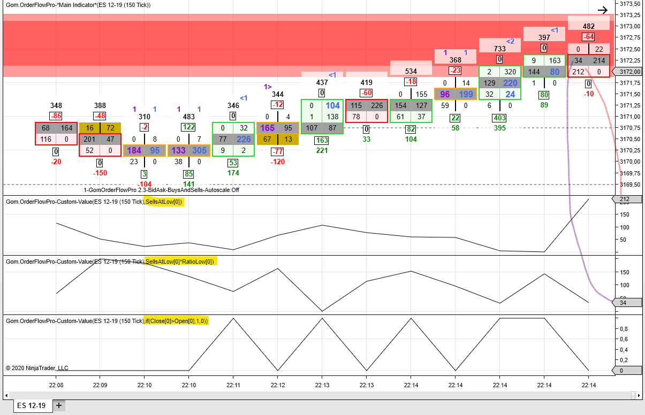Click the purple 165 footprint cell
The height and width of the screenshot is (415, 645).
[267, 128]
